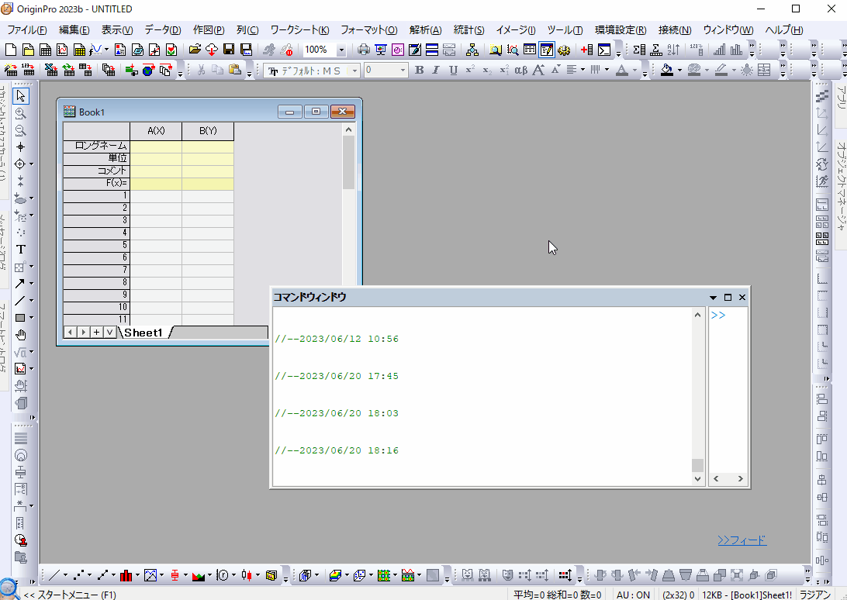This screenshot has width=847, height=600.
Task: Click the B(Y) column header
Action: click(208, 131)
